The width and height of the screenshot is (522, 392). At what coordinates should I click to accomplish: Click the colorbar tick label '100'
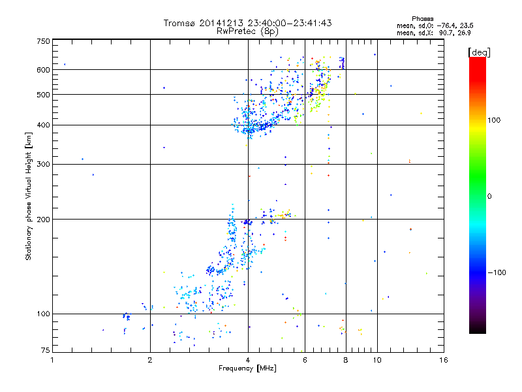(494, 120)
